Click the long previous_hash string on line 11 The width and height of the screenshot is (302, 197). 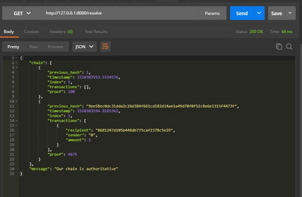tap(161, 106)
